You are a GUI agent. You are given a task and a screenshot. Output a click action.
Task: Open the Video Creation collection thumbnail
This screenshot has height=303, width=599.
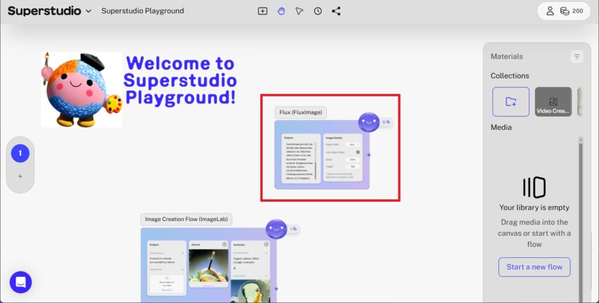coord(553,102)
